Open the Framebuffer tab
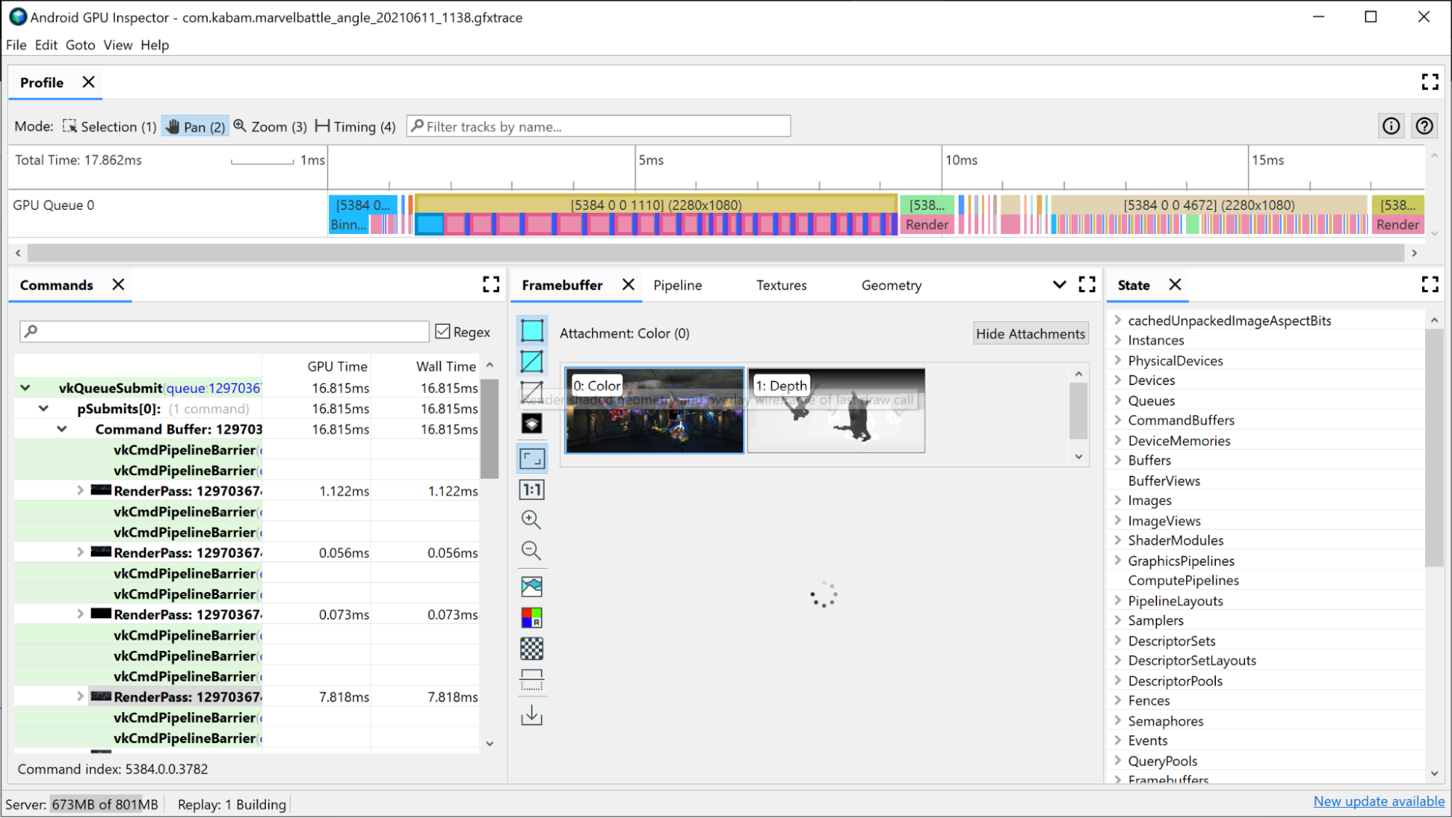This screenshot has height=818, width=1452. [561, 284]
